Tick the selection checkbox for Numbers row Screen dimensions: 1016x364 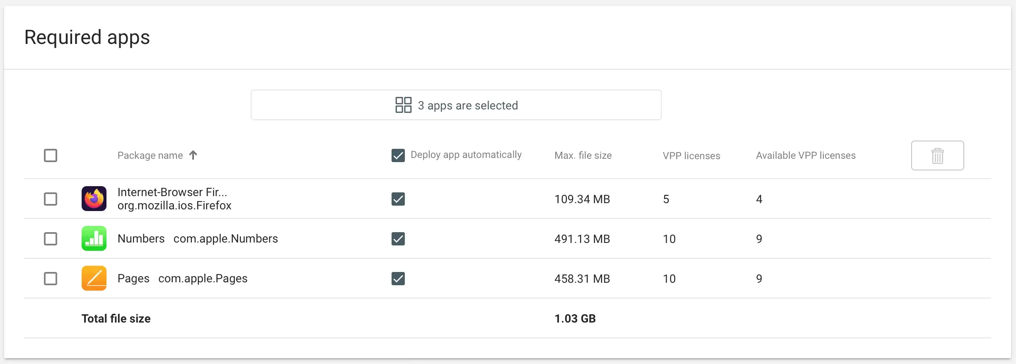pos(51,239)
